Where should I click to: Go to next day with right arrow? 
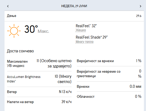point(140,6)
